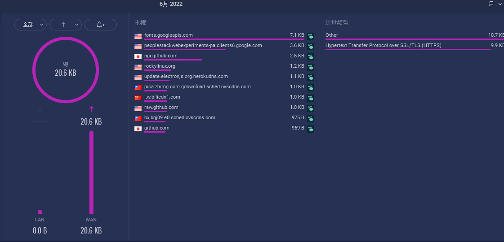This screenshot has width=504, height=242.
Task: Select the i.w.bilicdn1.com host
Action: (x=162, y=97)
